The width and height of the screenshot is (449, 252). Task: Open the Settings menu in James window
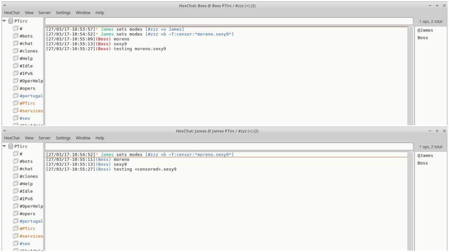(x=63, y=138)
